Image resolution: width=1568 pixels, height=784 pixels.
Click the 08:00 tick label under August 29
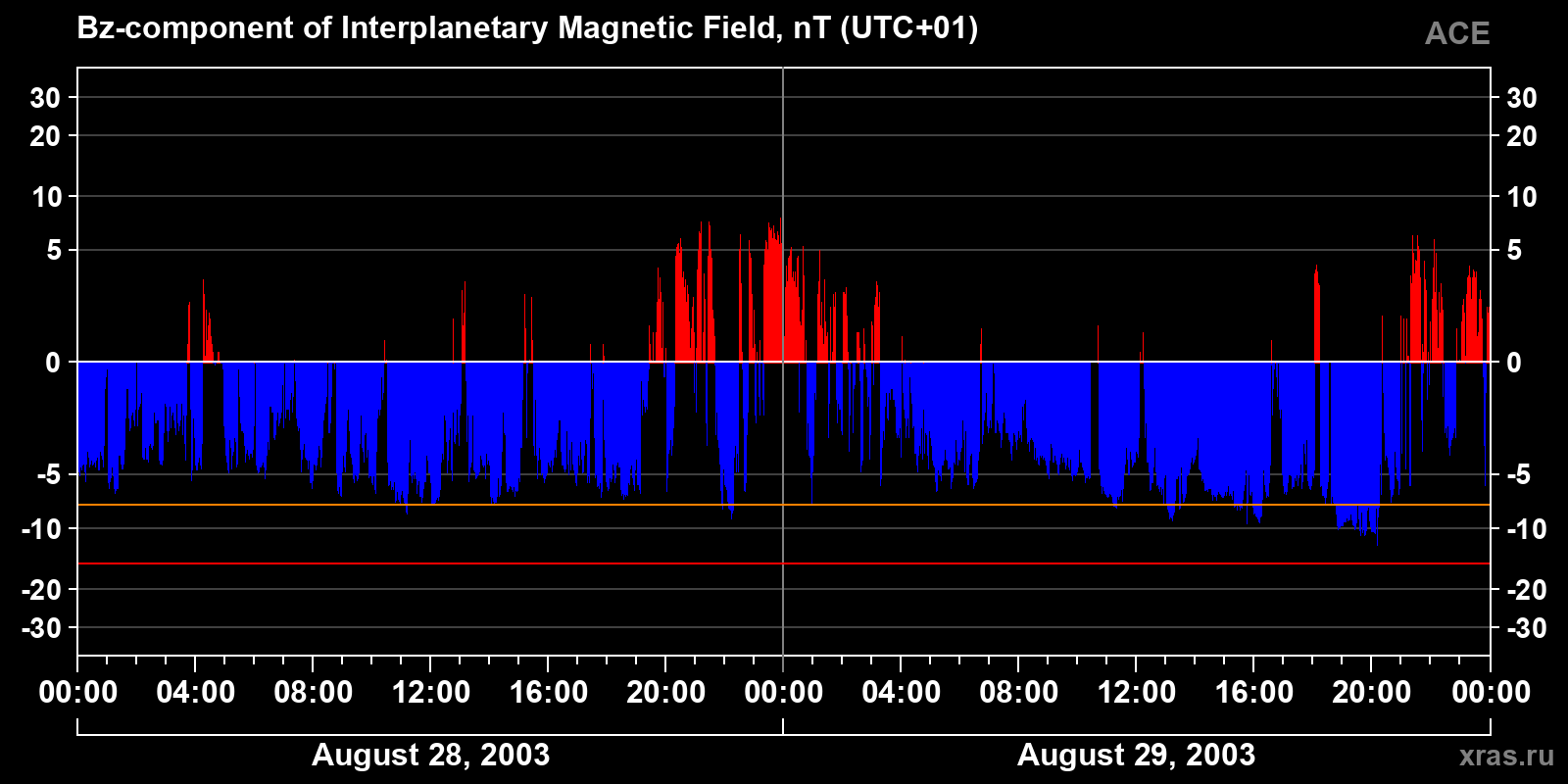pyautogui.click(x=1018, y=692)
